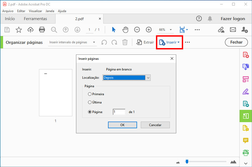Switch to the Ferramentas tab

[35, 18]
